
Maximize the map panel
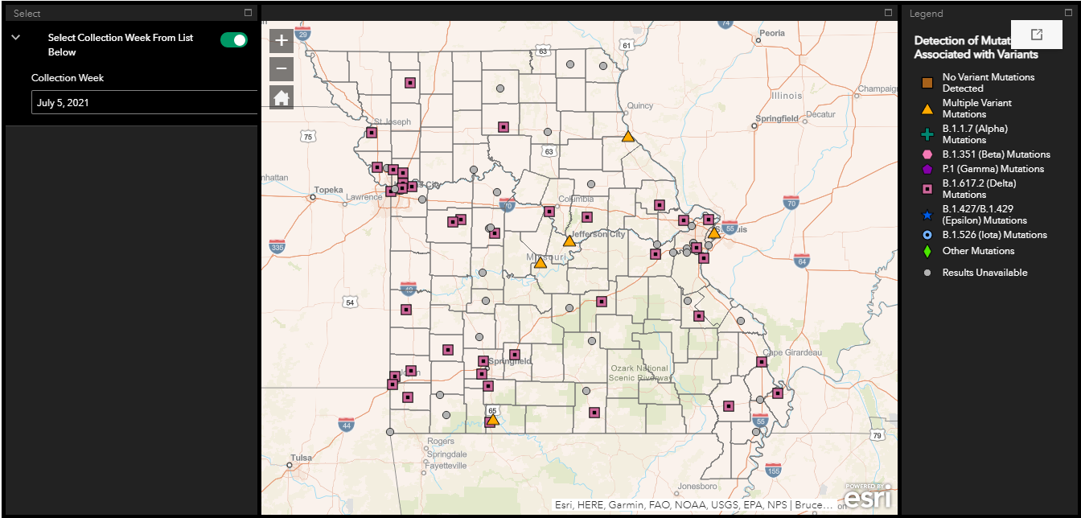tap(889, 13)
